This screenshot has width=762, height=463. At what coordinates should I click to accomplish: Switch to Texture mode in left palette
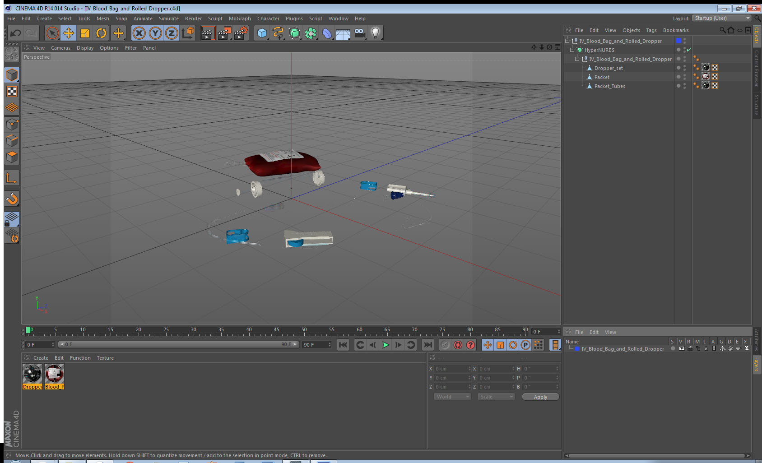(x=12, y=92)
